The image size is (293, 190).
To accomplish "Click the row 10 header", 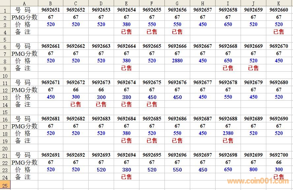I will tap(5, 75).
